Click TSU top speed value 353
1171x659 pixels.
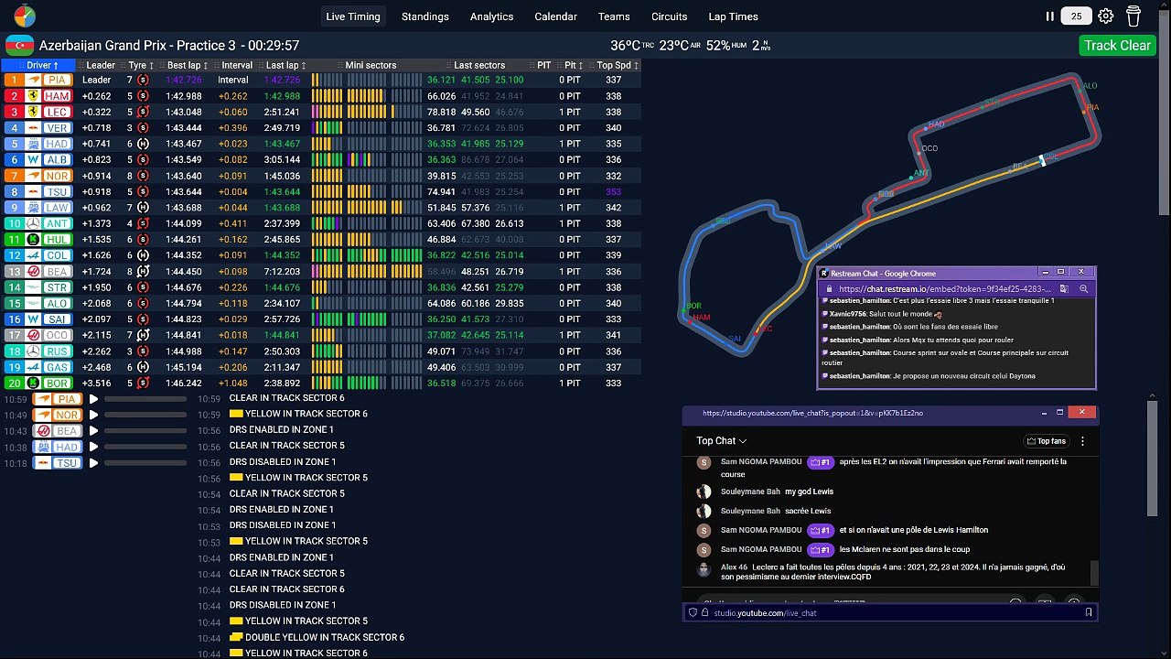(x=613, y=191)
